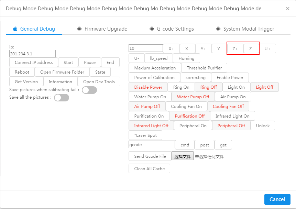Click the gcode command input field
296x209 pixels.
click(151, 144)
